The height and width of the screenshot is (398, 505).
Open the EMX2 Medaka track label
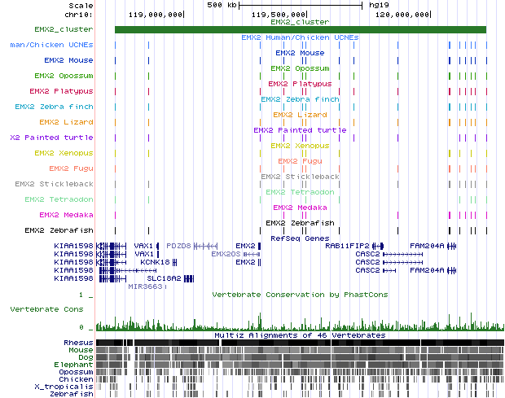67,215
